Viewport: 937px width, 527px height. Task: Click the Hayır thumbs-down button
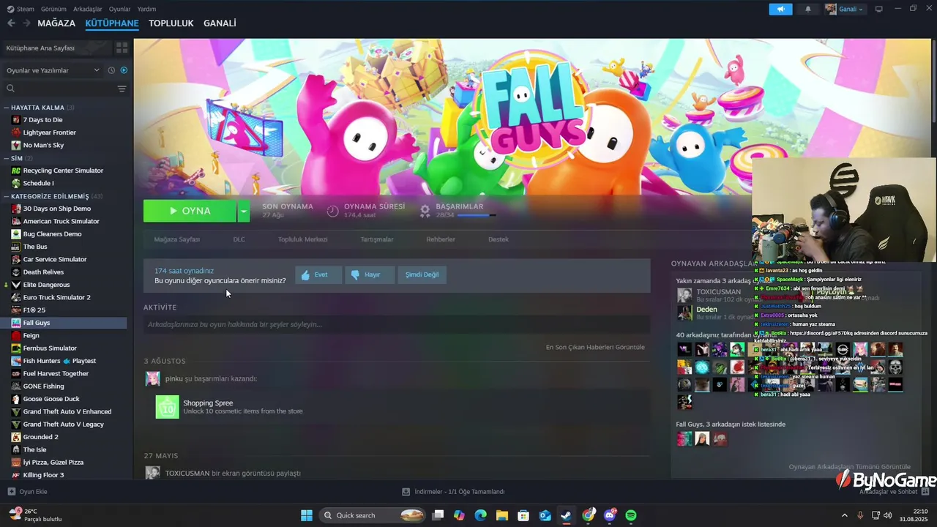point(369,274)
